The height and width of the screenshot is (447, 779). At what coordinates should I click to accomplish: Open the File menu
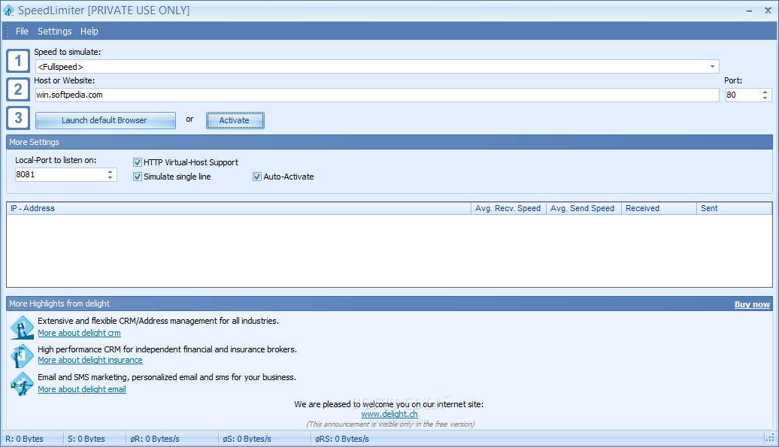click(x=22, y=32)
